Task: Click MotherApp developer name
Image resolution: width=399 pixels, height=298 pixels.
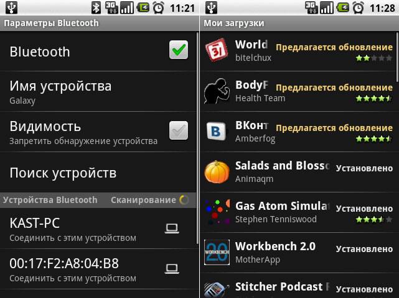Action: (x=258, y=260)
